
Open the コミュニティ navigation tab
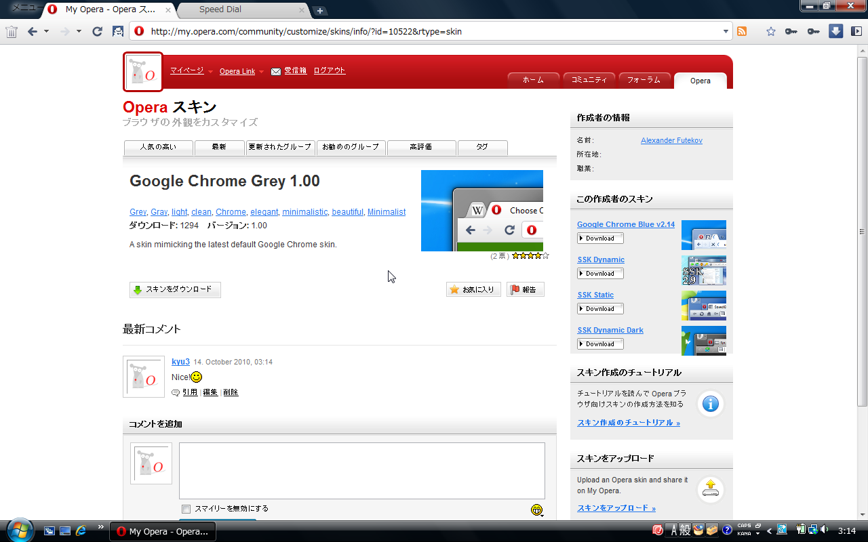(x=589, y=80)
